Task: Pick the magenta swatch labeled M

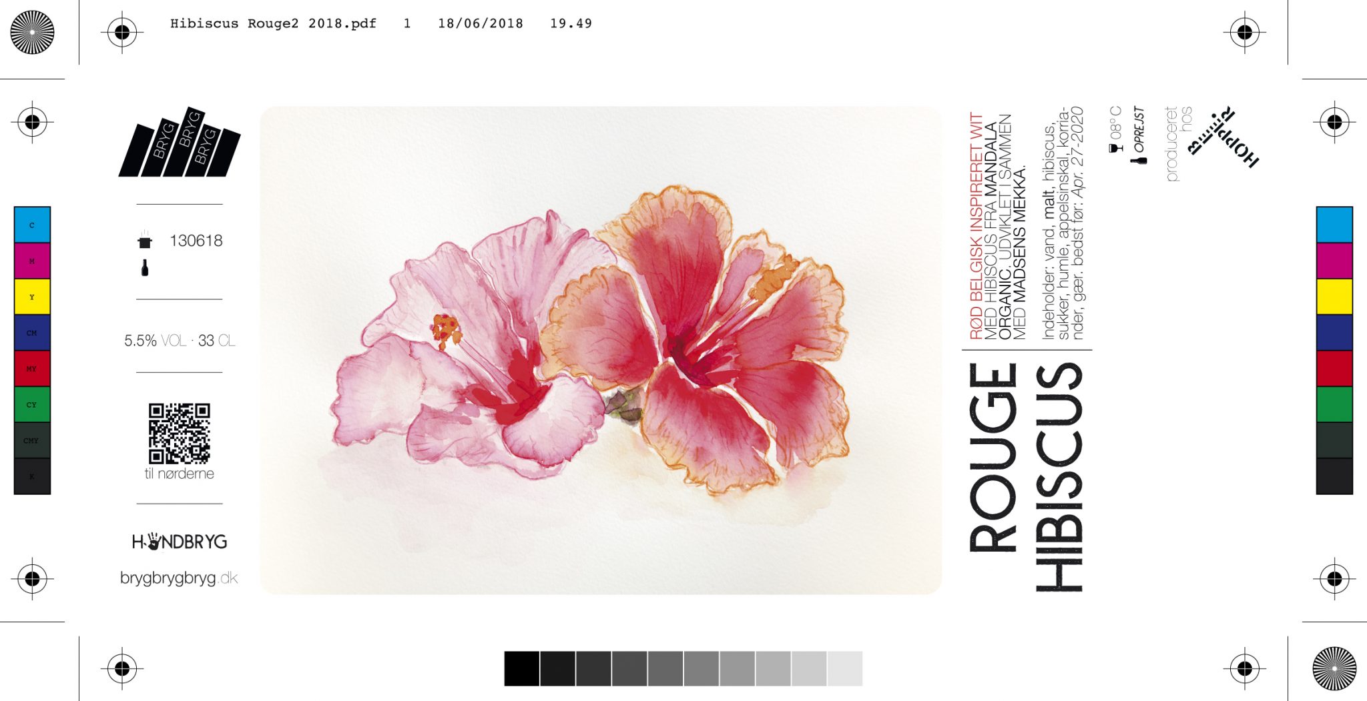Action: pos(32,261)
